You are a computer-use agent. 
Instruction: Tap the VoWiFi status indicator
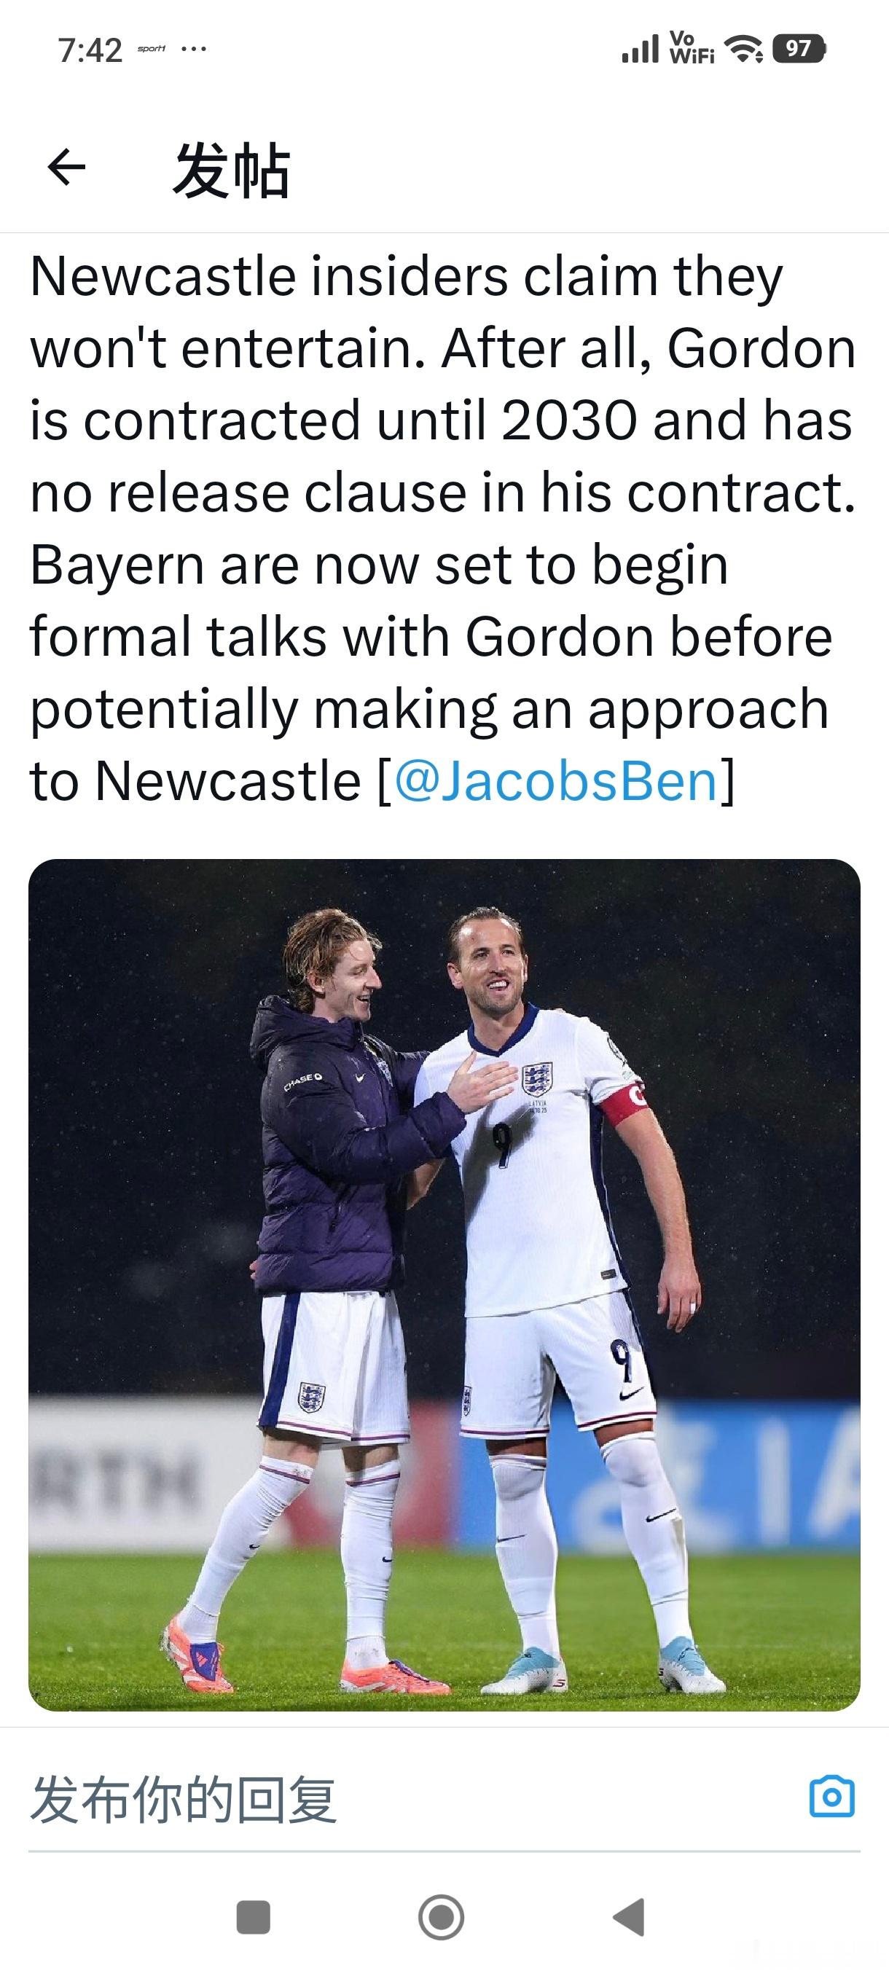pos(691,48)
